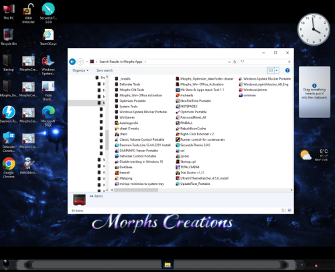
Task: Open the address bar history dropdown chevron
Action: click(229, 62)
